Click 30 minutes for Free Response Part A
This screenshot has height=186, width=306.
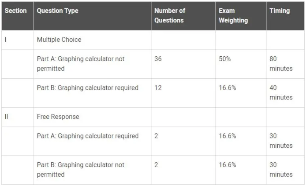tap(281, 141)
